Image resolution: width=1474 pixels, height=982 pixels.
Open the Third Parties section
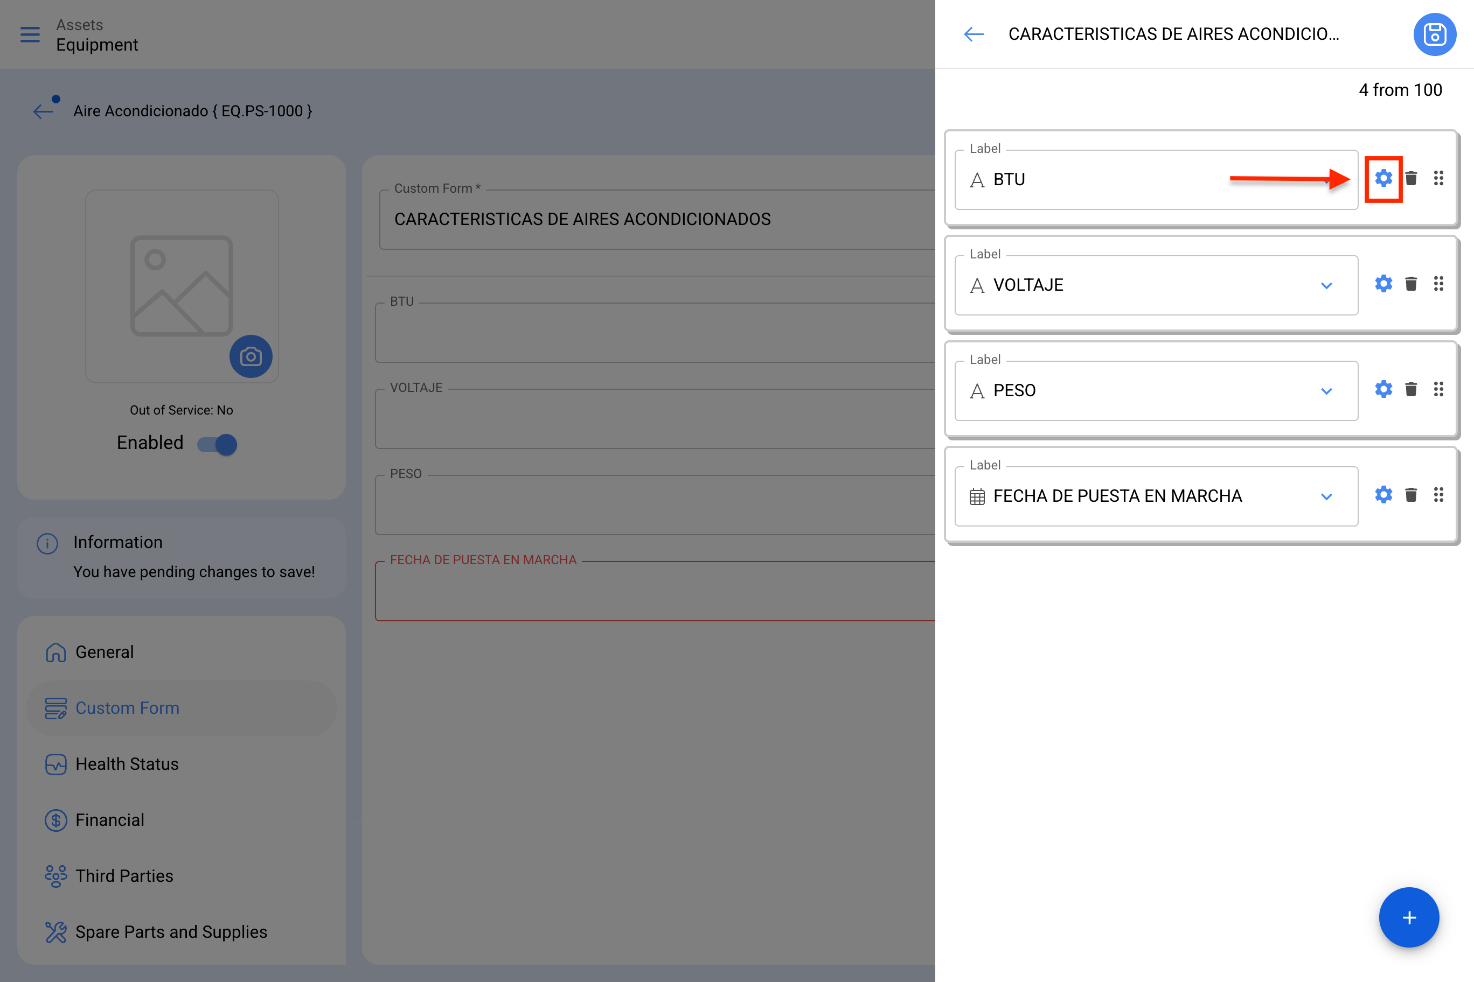click(182, 875)
